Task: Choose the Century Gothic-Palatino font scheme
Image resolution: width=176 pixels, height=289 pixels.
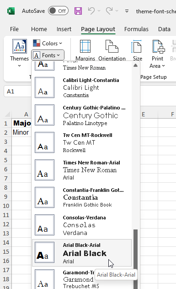Action: click(x=82, y=115)
